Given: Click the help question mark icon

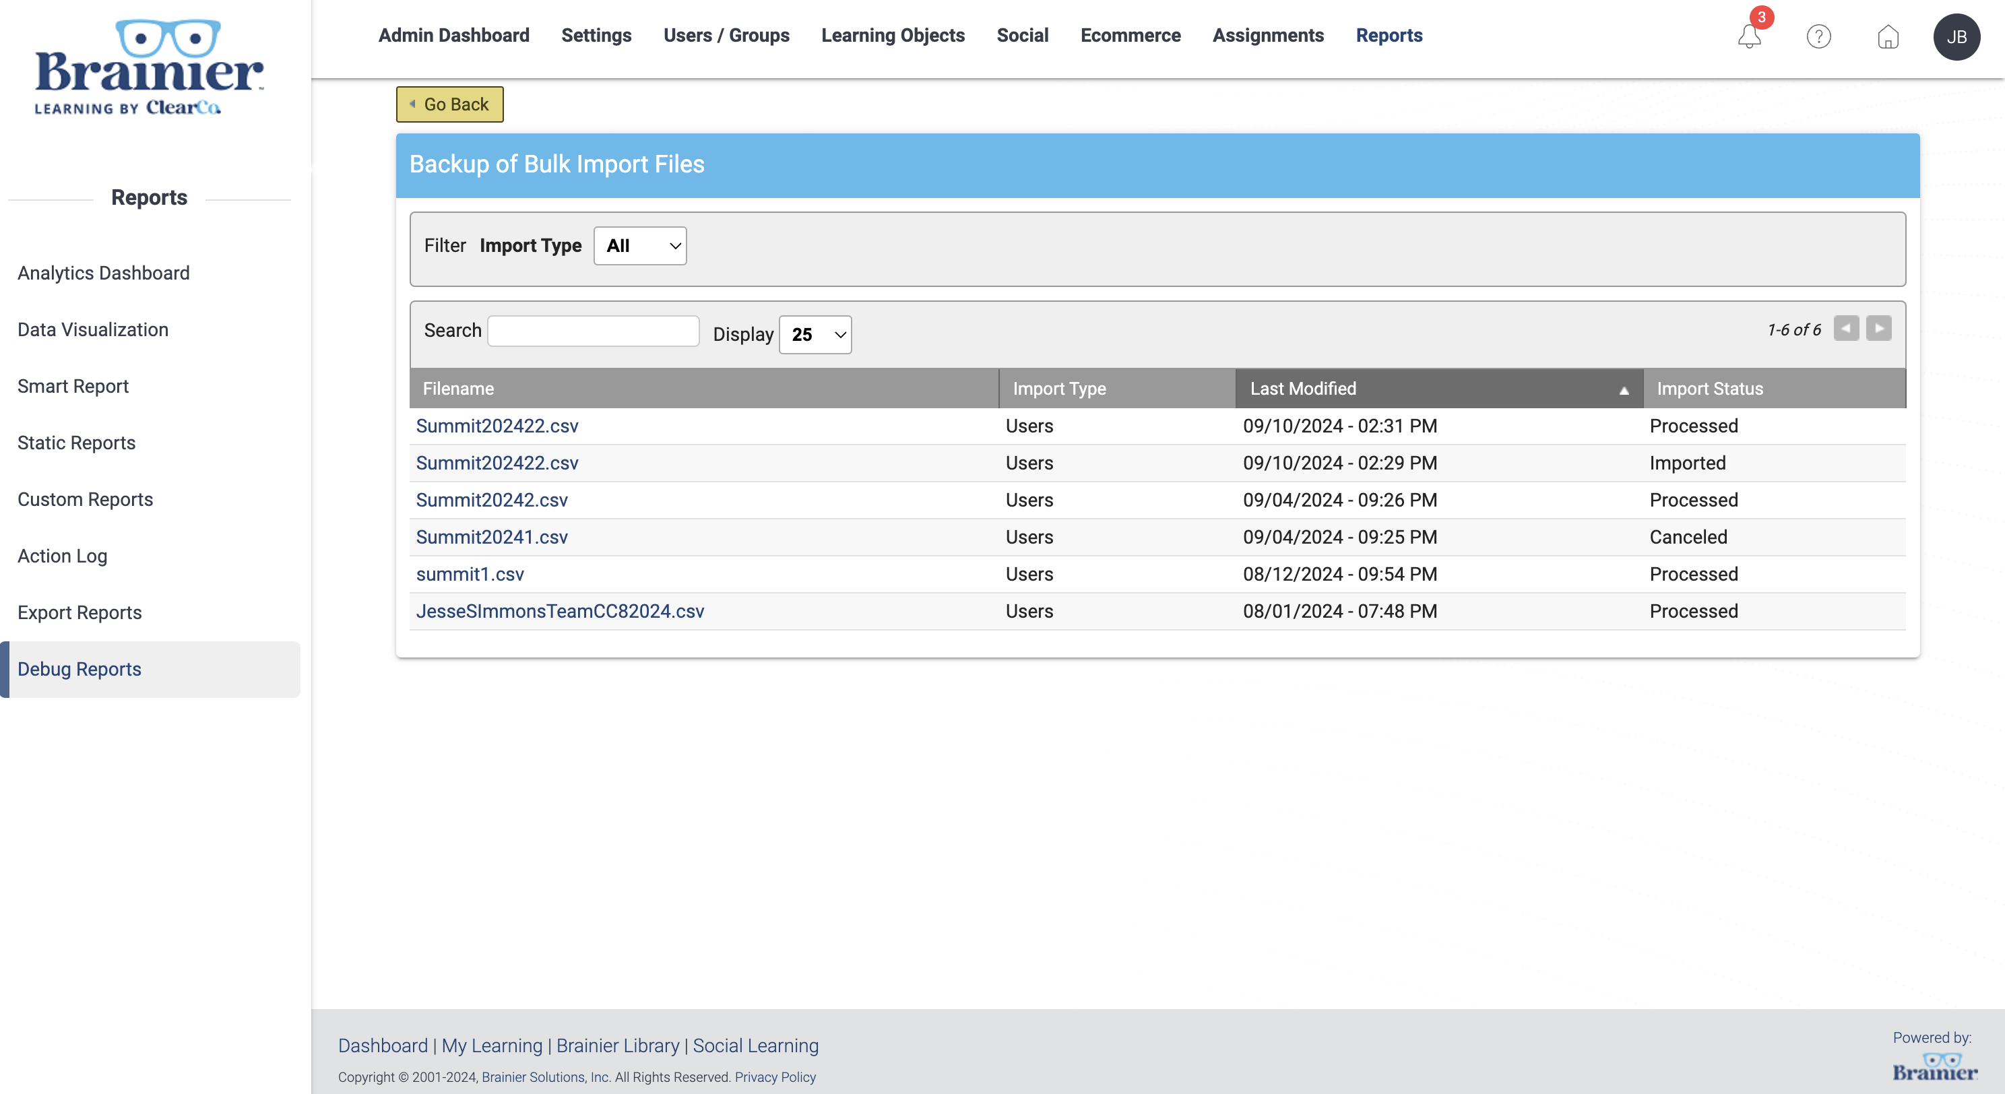Looking at the screenshot, I should [1818, 36].
